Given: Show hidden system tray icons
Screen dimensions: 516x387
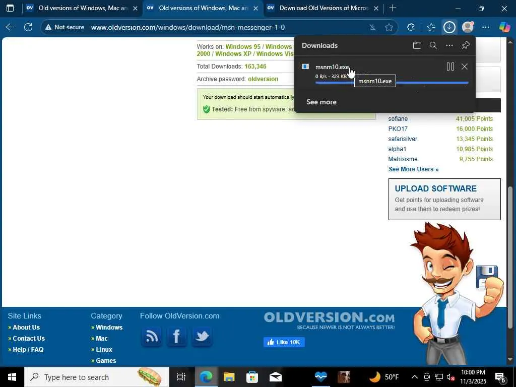Looking at the screenshot, I should coord(415,377).
